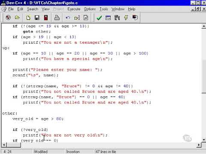Click the horizontal scrollbar right arrow

click(x=199, y=145)
